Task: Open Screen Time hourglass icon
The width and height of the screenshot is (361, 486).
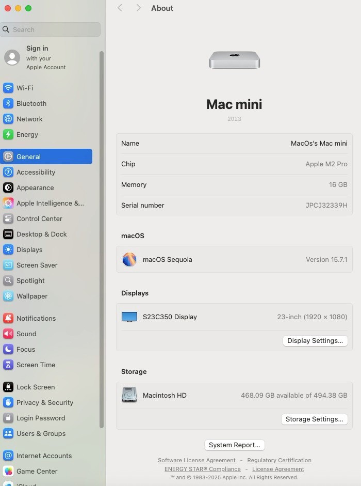Action: [8, 365]
